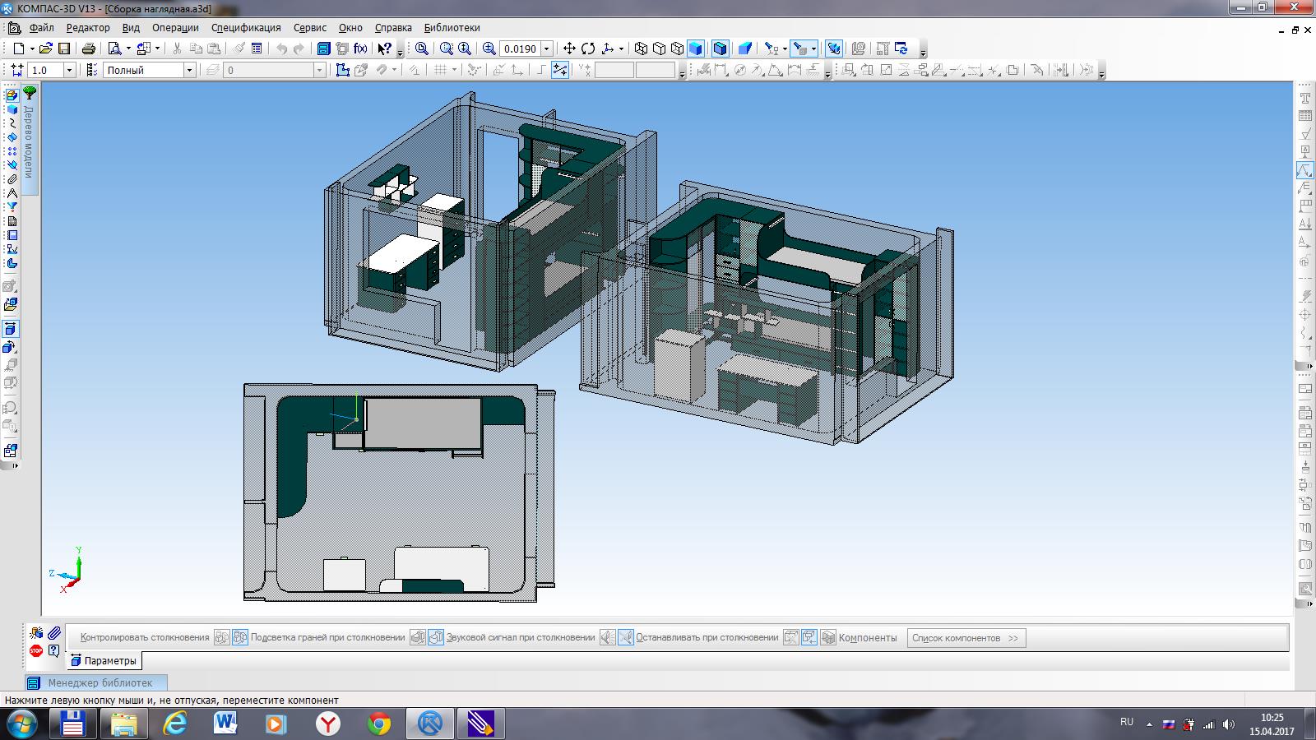
Task: Open the Справка menu
Action: point(393,28)
